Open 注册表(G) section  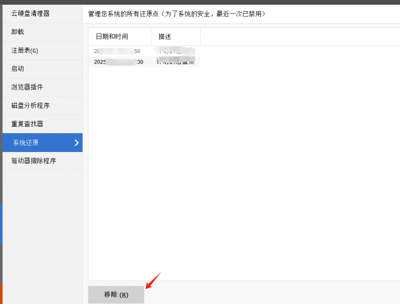[x=42, y=50]
